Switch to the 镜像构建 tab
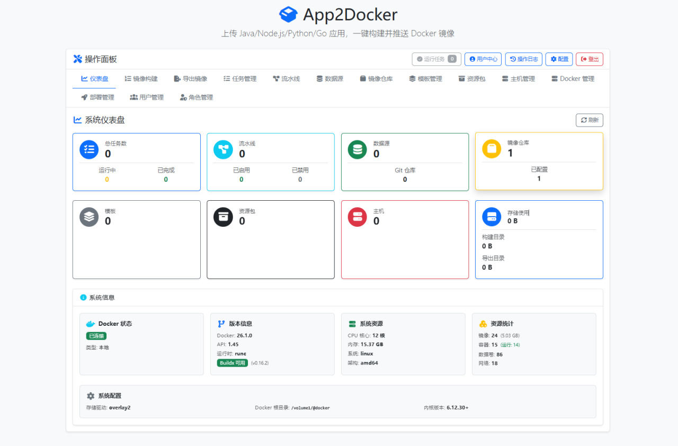The width and height of the screenshot is (678, 446). pyautogui.click(x=141, y=79)
